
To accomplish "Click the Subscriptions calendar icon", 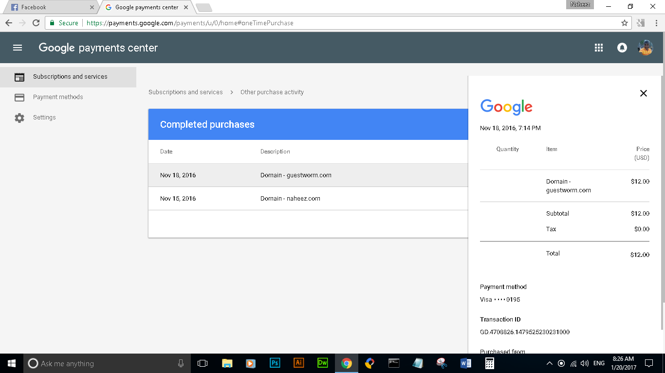I will (x=19, y=77).
